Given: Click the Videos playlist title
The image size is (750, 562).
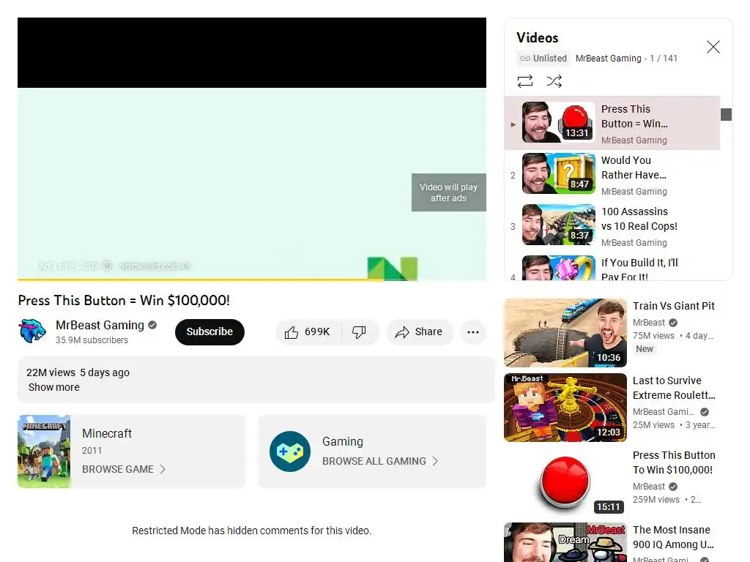Looking at the screenshot, I should point(537,38).
